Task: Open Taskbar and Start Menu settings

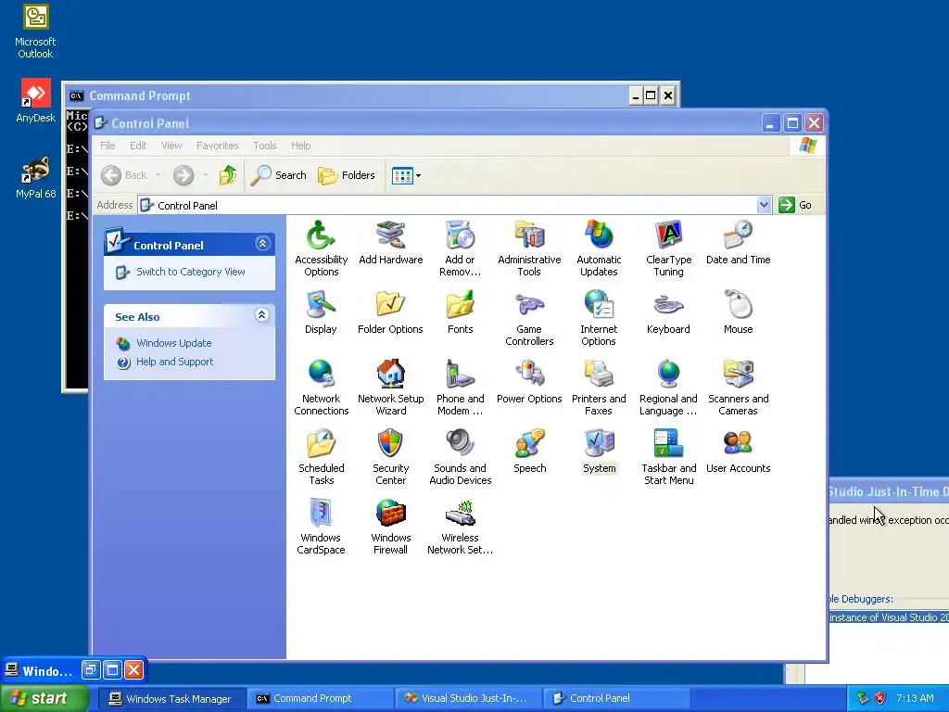Action: point(668,457)
